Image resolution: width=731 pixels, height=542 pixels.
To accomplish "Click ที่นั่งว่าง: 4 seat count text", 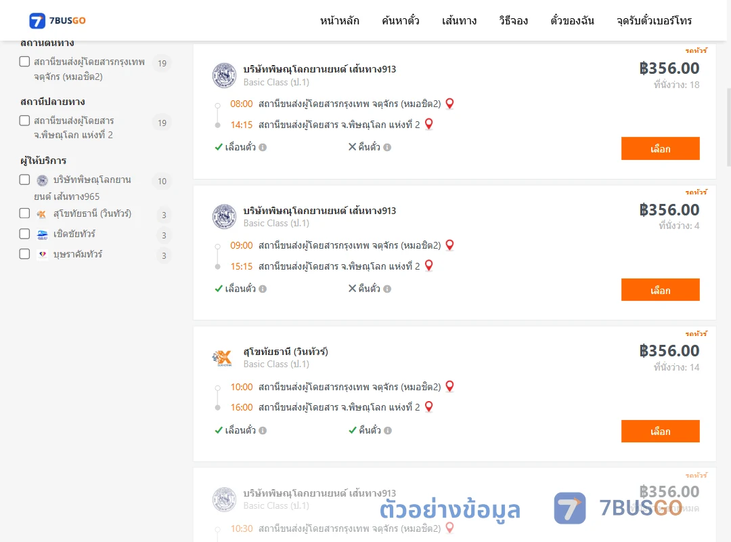I will (679, 226).
